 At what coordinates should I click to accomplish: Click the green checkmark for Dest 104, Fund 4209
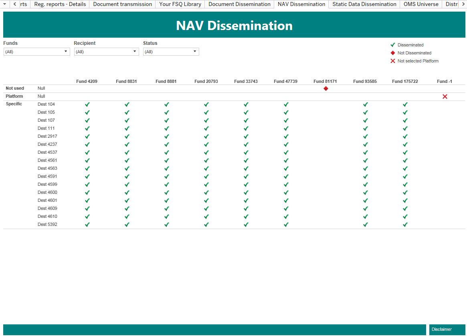point(87,105)
